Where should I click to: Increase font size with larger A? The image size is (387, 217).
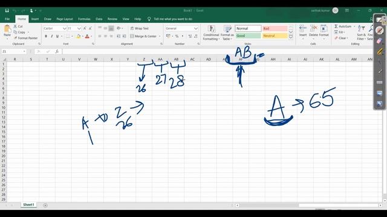coord(85,28)
